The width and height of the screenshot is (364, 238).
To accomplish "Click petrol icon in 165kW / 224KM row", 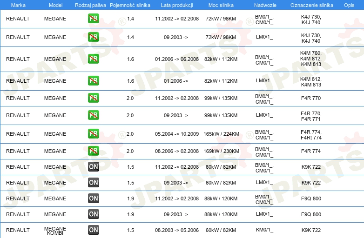I will [x=93, y=134].
